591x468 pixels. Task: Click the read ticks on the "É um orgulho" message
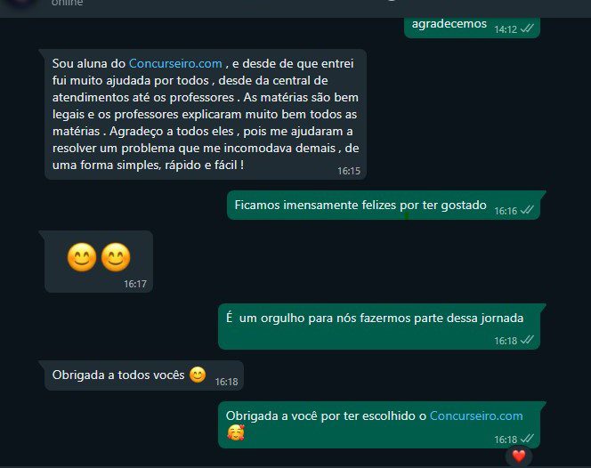click(527, 340)
